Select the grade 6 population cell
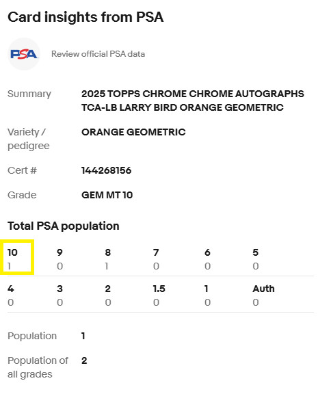The image size is (318, 396). pyautogui.click(x=207, y=259)
